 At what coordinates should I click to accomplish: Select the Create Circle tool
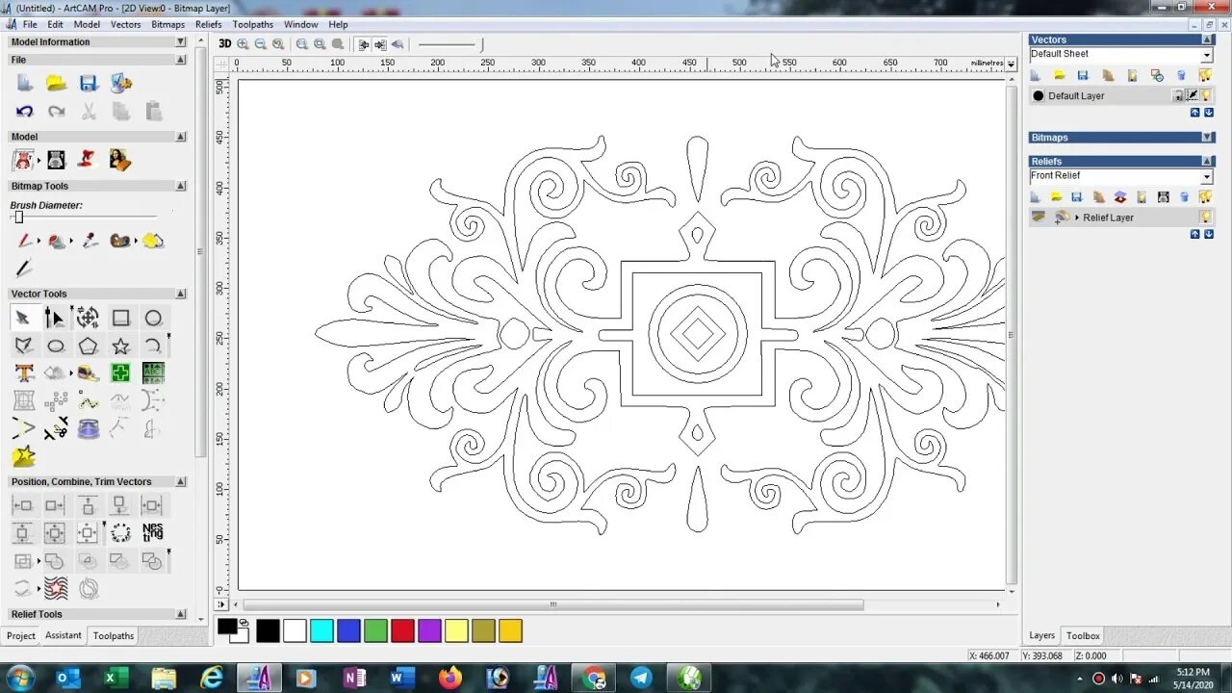click(153, 318)
